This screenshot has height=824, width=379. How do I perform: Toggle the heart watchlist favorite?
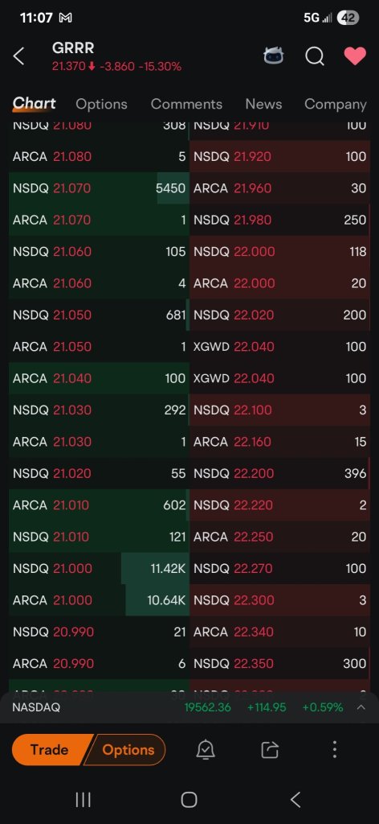(x=355, y=56)
